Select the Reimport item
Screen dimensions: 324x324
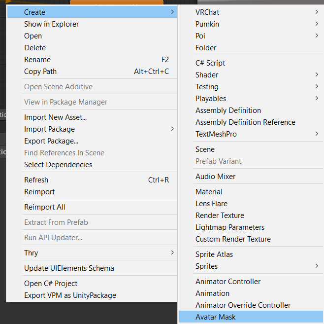(92, 191)
